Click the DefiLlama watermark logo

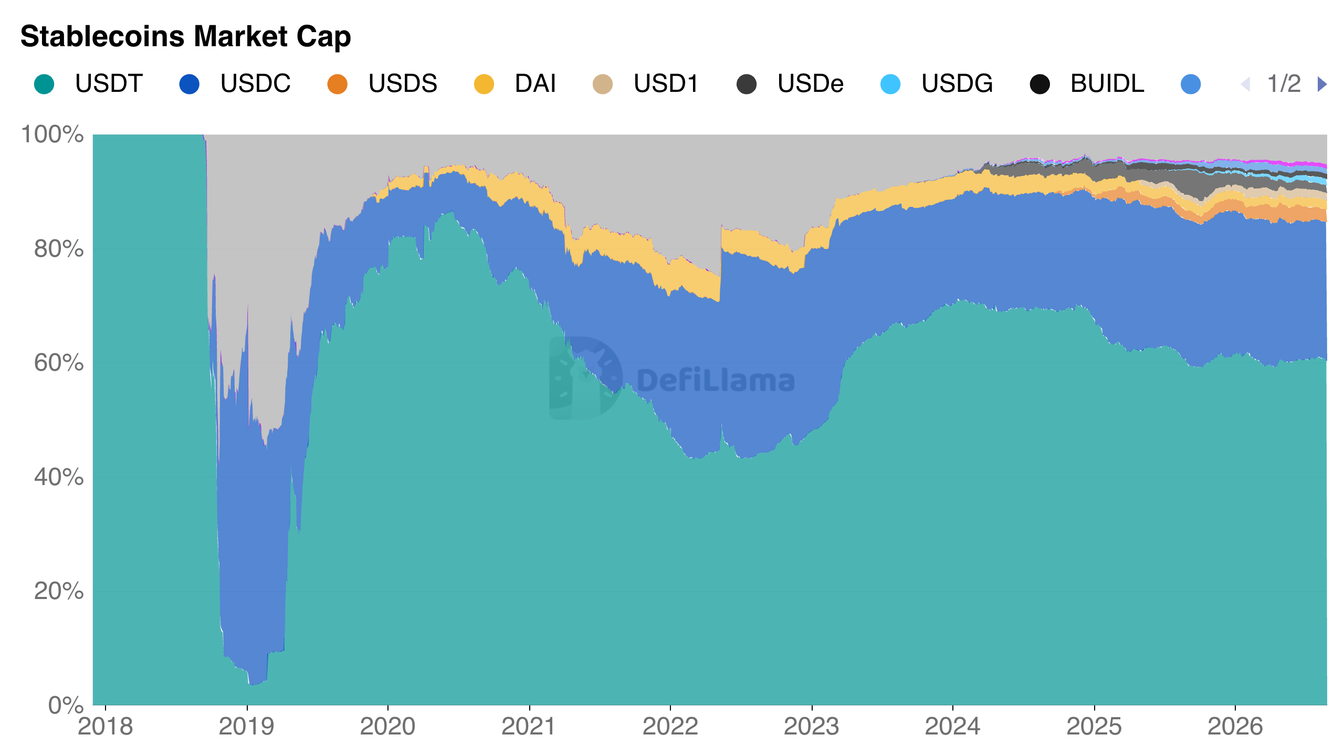pos(672,379)
